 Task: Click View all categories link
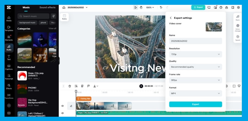click(52, 29)
